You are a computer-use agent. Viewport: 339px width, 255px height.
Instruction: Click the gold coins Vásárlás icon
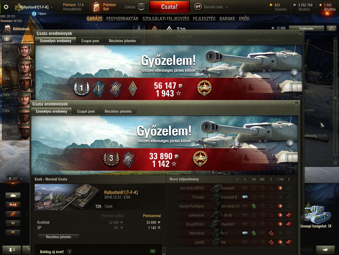271,5
